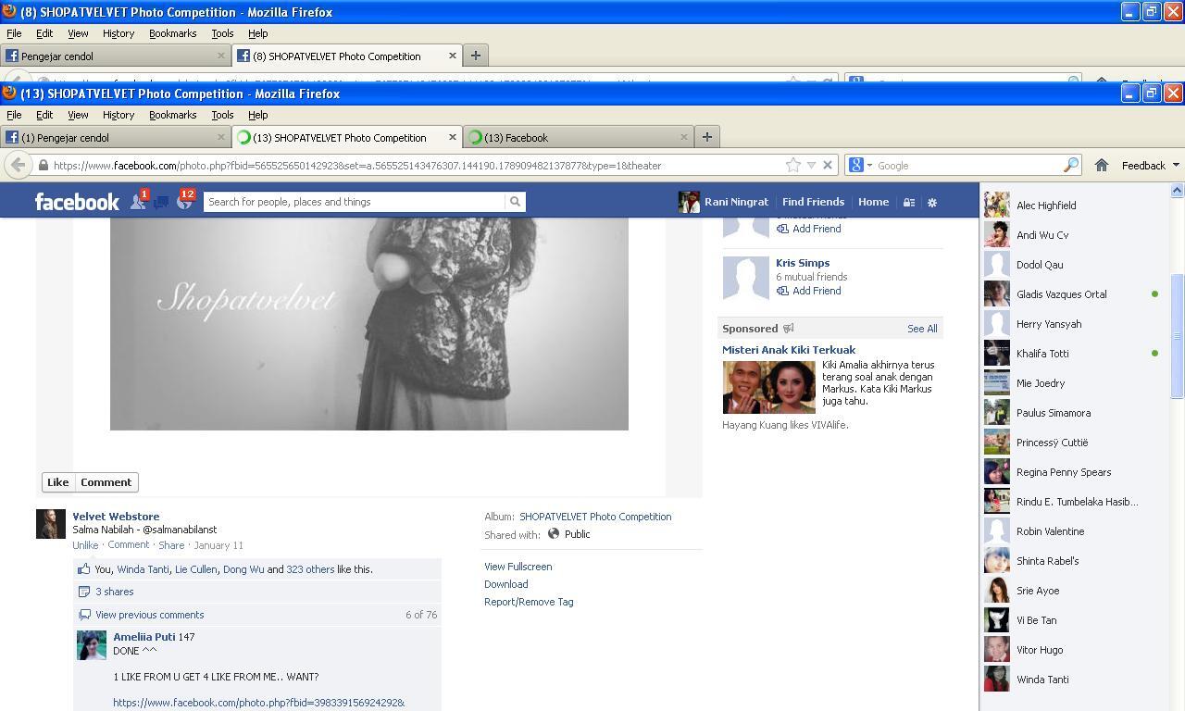Click See All sponsored link
Screen dimensions: 1185x711
[922, 329]
